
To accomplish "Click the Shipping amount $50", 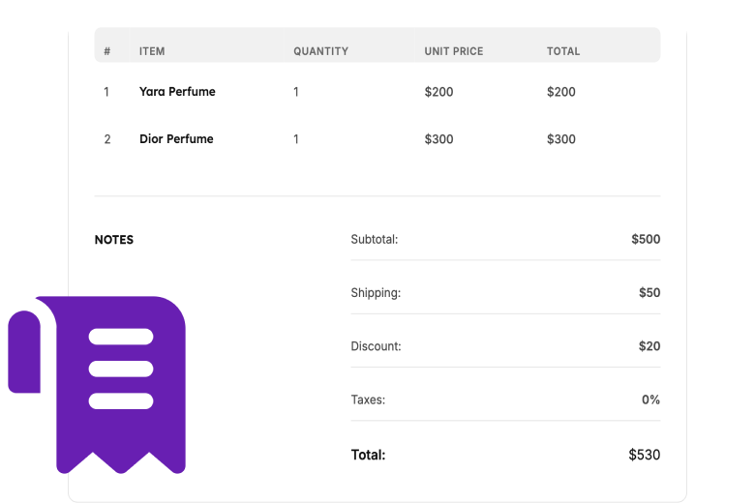I will point(649,293).
